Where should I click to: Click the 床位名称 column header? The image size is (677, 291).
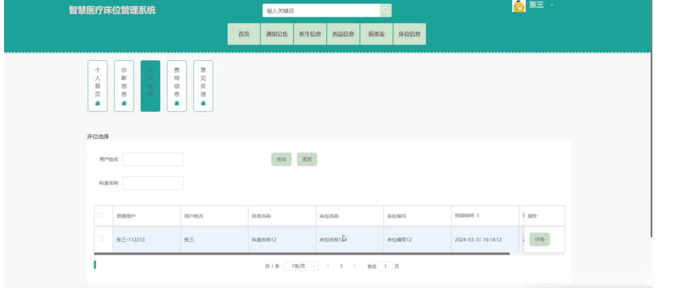pyautogui.click(x=349, y=216)
